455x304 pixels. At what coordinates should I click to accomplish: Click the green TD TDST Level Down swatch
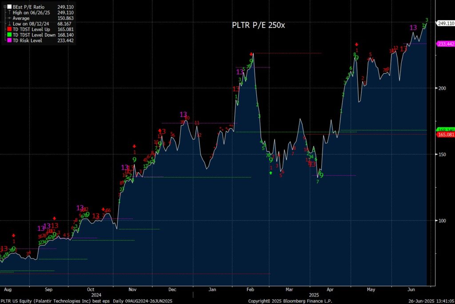tap(10, 35)
